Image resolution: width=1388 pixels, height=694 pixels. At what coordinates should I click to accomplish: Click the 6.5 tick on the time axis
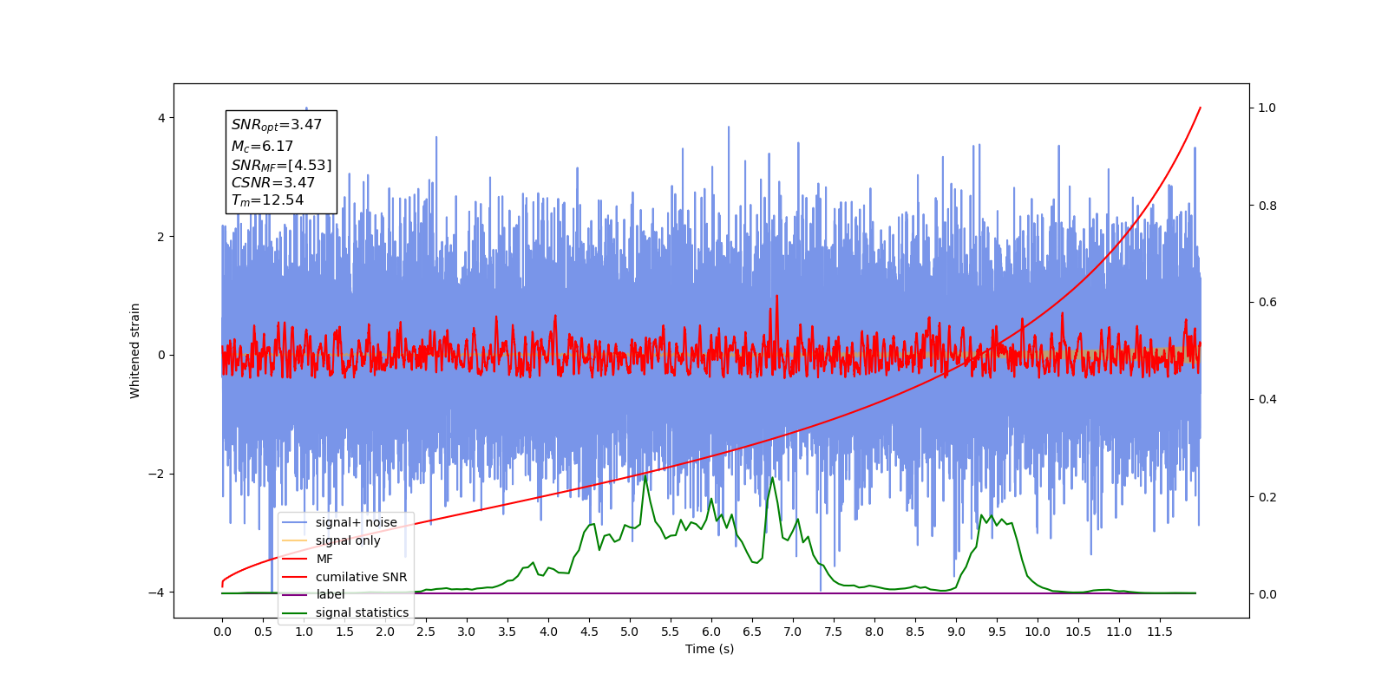[x=752, y=632]
